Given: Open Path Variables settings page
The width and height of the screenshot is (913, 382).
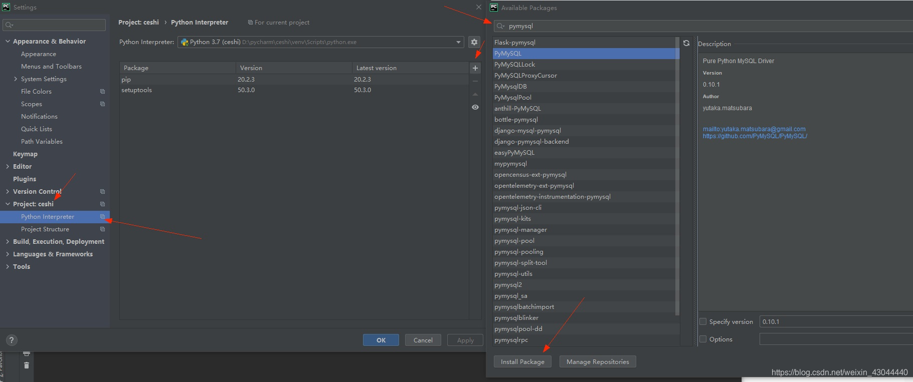Looking at the screenshot, I should 42,142.
